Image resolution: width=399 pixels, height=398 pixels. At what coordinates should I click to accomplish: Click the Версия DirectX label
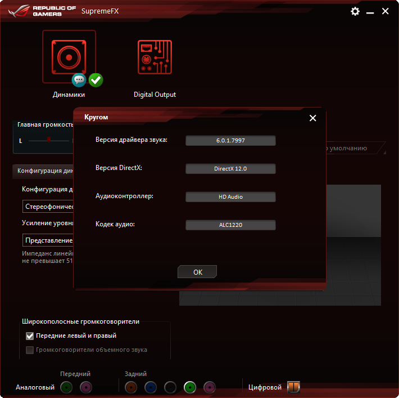click(x=119, y=168)
